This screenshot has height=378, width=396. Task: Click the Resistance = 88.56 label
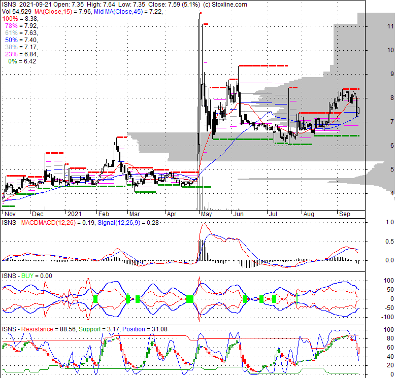click(49, 329)
